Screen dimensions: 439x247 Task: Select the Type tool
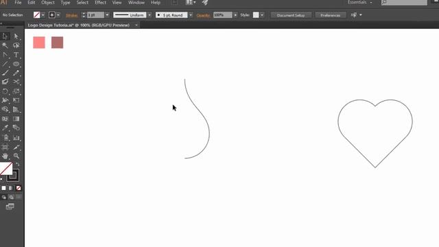coord(16,55)
